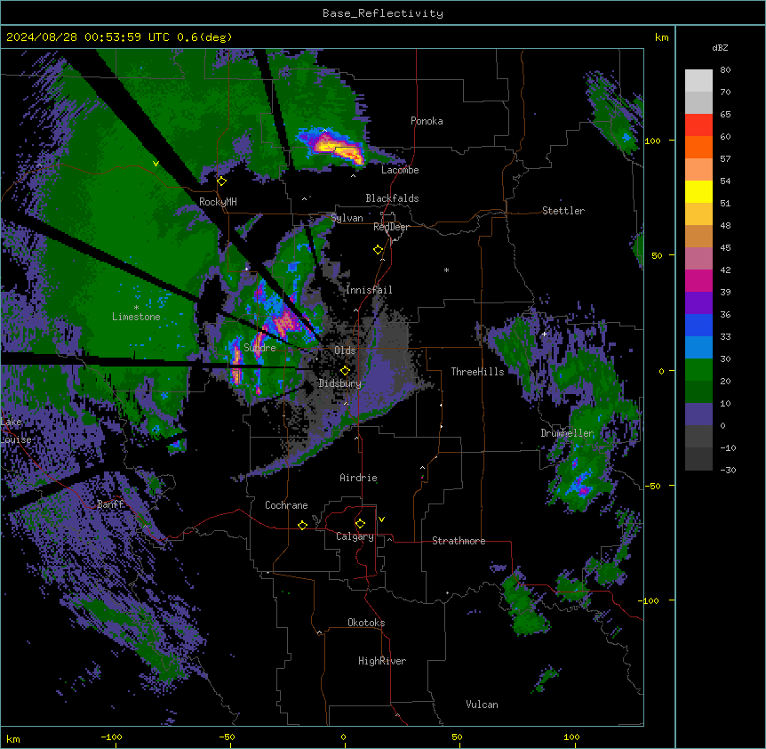Click the RedDeer city label
766x749 pixels.
coord(391,227)
